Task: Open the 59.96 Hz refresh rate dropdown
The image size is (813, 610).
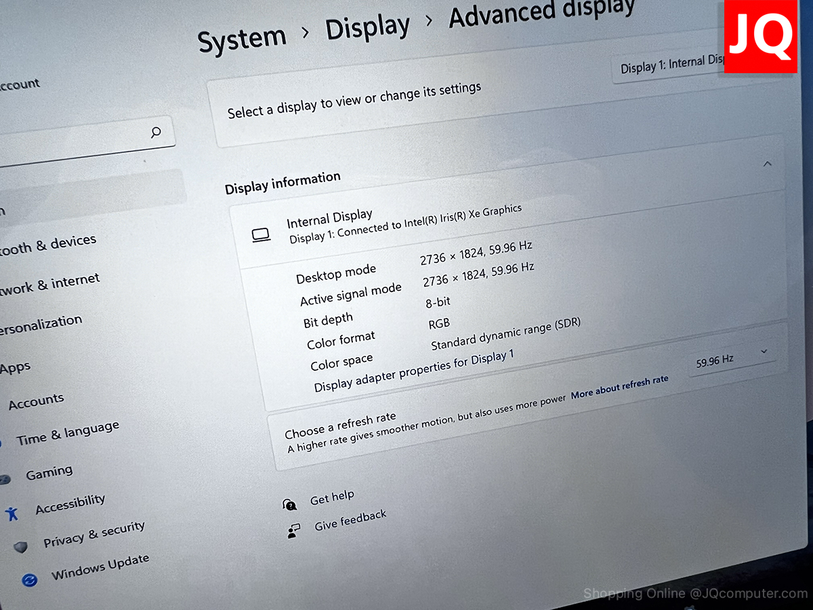Action: pyautogui.click(x=731, y=359)
